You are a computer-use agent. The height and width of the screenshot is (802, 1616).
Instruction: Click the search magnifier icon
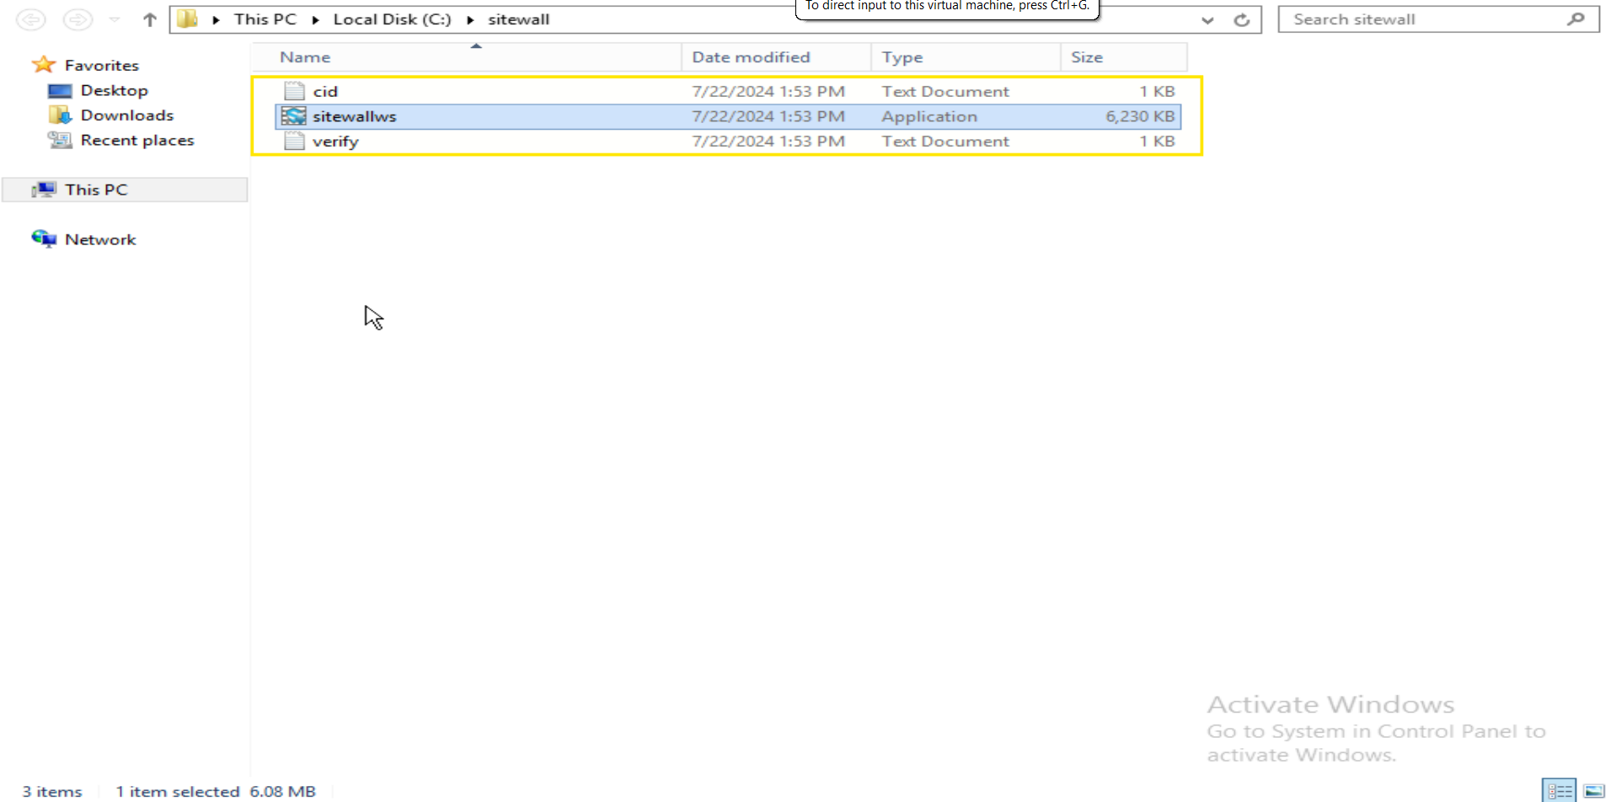(1576, 19)
